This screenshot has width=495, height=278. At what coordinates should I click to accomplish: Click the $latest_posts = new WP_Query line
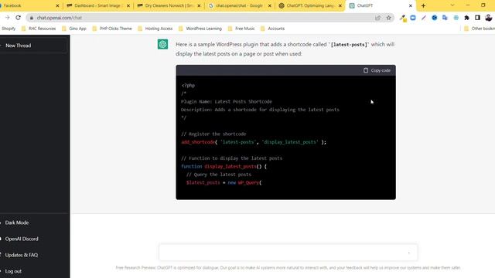pos(224,182)
